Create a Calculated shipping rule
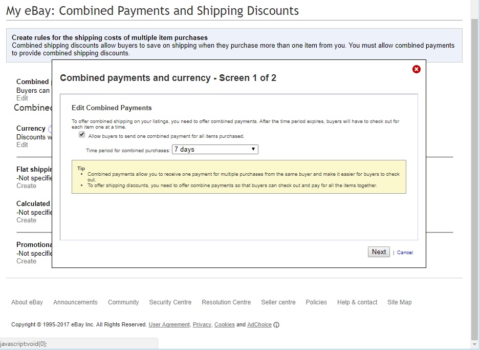The image size is (480, 350). pos(26,220)
